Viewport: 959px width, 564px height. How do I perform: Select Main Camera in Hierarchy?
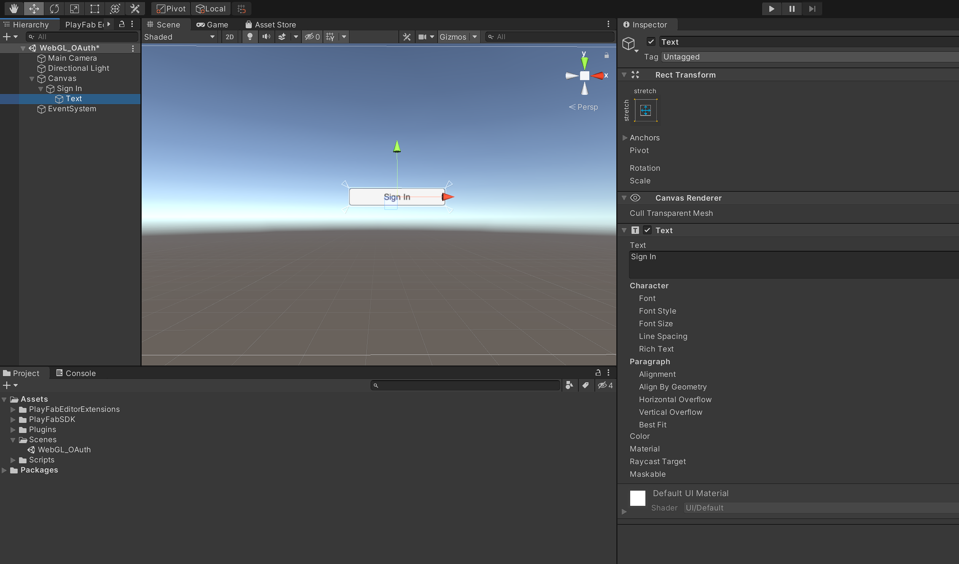pos(72,58)
